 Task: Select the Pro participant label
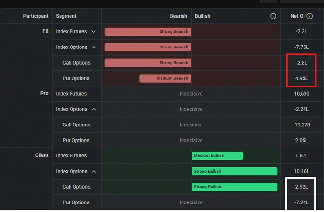click(44, 93)
